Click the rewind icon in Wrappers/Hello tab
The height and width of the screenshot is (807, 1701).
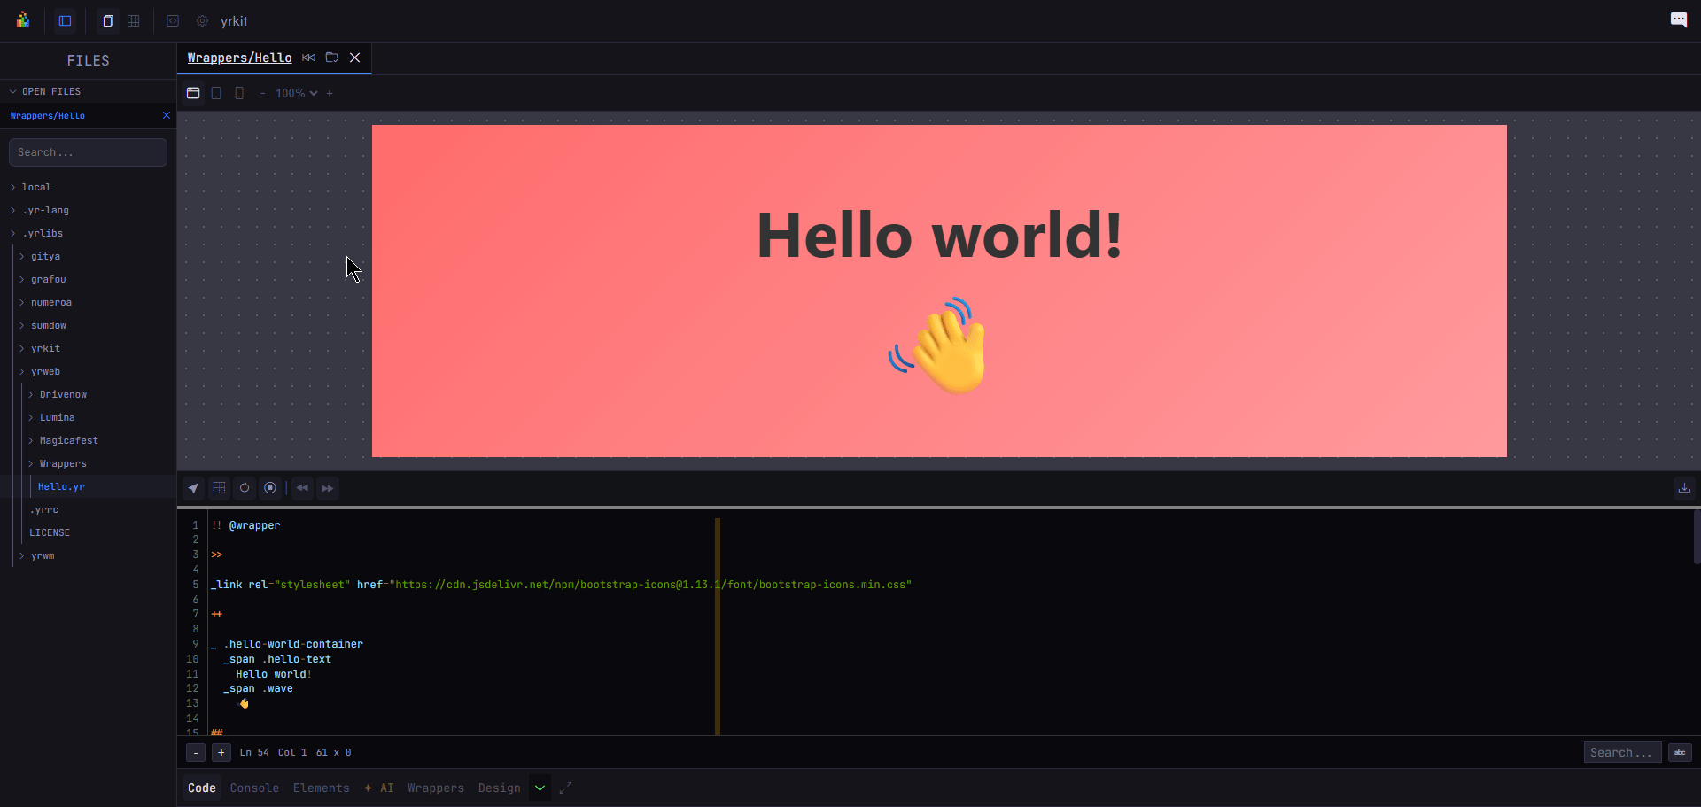(x=308, y=58)
